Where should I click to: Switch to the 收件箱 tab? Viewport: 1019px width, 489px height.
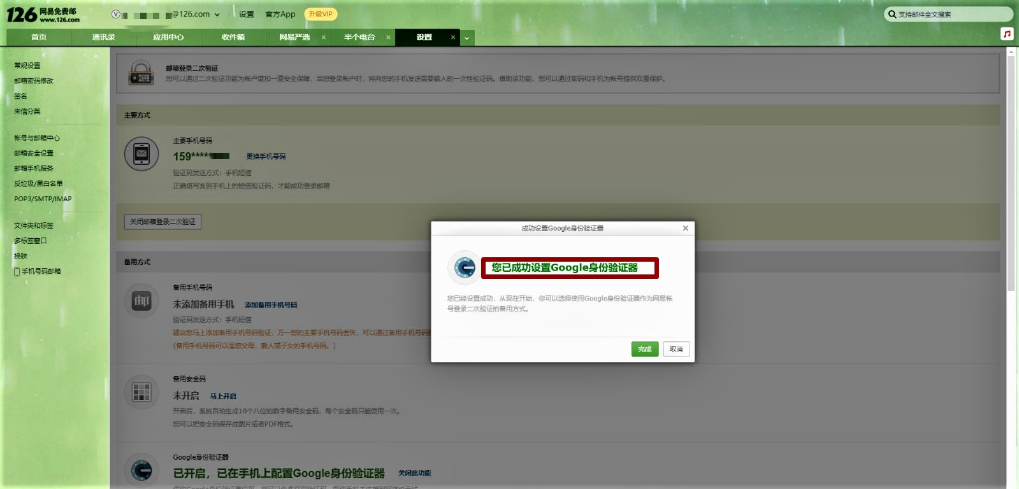[x=233, y=38]
